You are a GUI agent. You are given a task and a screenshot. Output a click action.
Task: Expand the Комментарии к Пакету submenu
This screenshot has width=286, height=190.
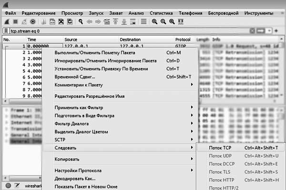[121, 85]
